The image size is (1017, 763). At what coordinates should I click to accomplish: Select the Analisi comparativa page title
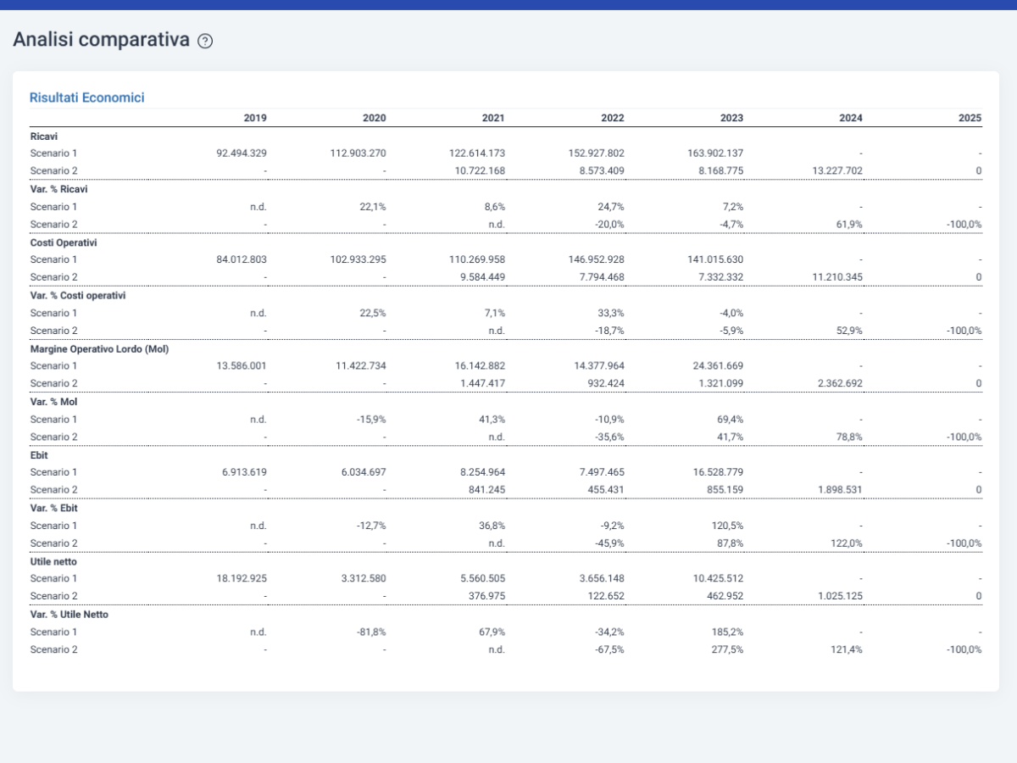[x=102, y=40]
